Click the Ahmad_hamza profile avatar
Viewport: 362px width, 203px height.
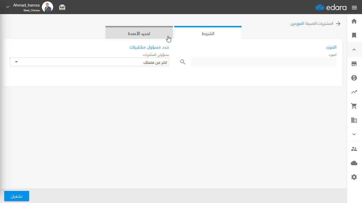tap(48, 7)
